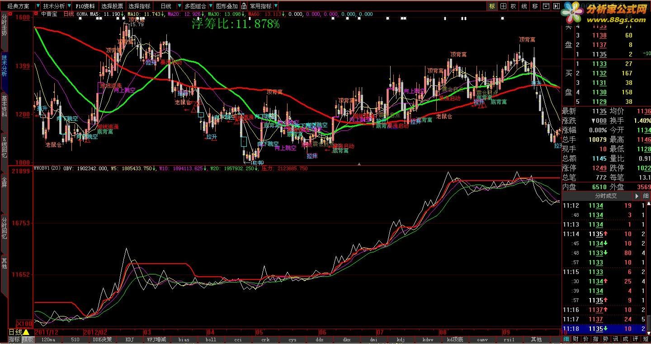The height and width of the screenshot is (344, 651).
Task: Switch indicator to ddx
Action: (x=319, y=339)
